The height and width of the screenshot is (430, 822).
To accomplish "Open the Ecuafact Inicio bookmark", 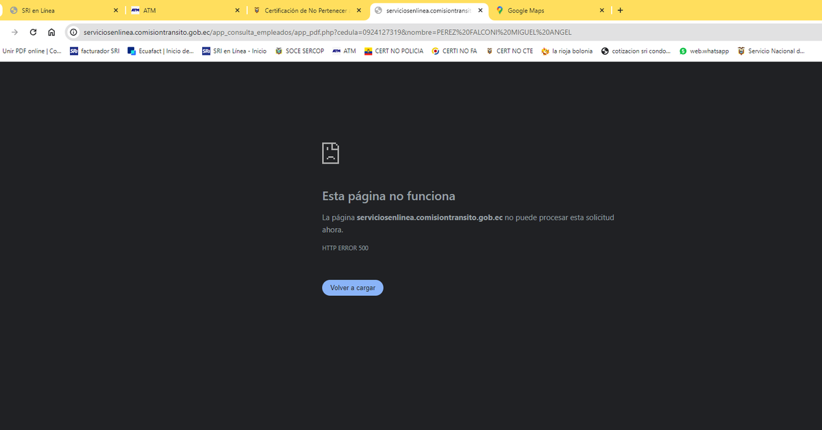I will 160,51.
